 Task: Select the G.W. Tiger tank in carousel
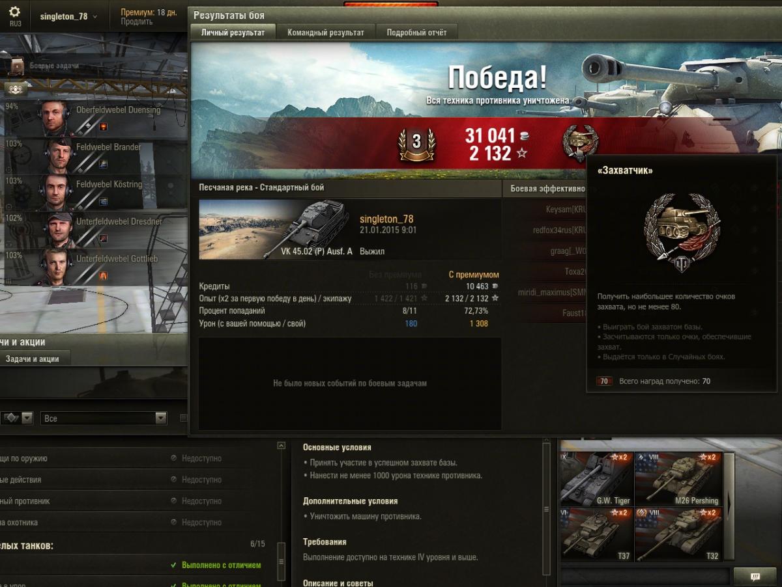[597, 478]
